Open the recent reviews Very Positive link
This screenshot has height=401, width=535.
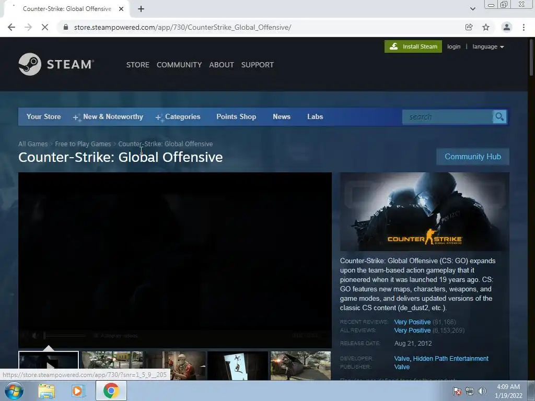pos(412,322)
